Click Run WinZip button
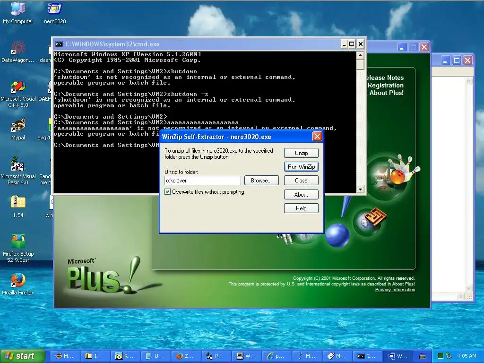484x363 pixels. 301,167
